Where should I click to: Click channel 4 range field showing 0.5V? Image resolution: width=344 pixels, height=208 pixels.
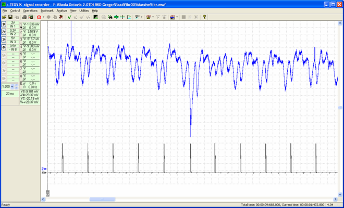13,46
